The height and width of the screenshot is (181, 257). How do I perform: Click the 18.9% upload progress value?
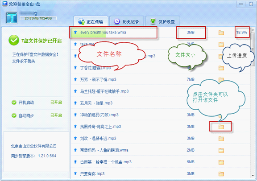pyautogui.click(x=241, y=32)
